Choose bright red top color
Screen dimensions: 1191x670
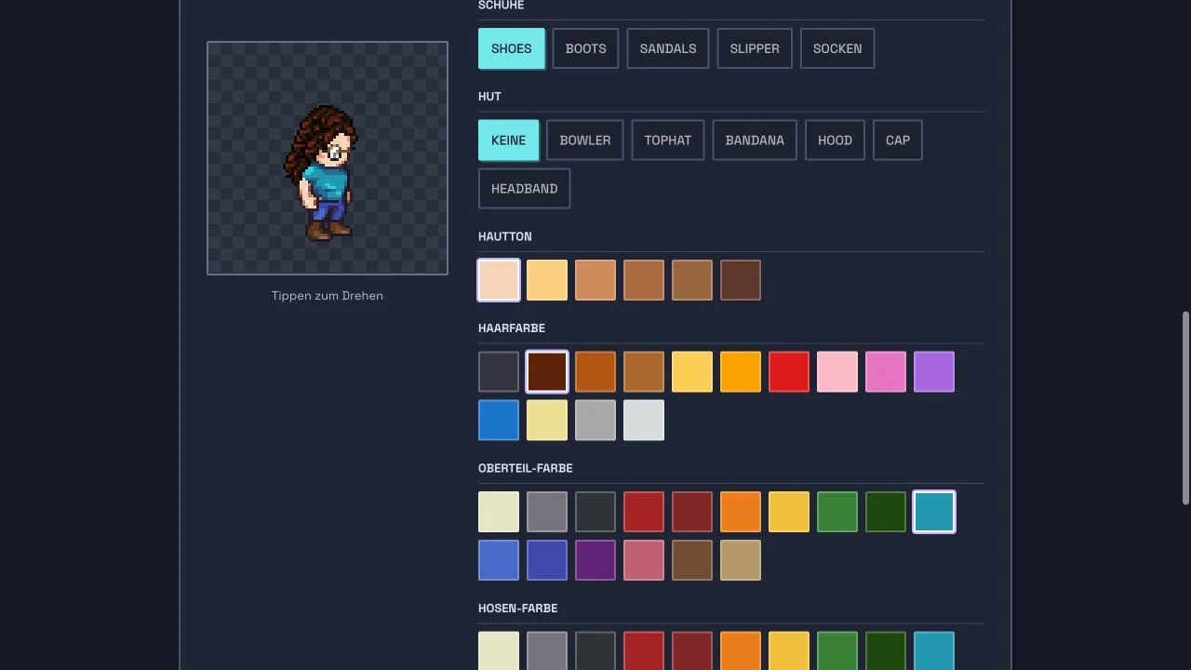644,512
